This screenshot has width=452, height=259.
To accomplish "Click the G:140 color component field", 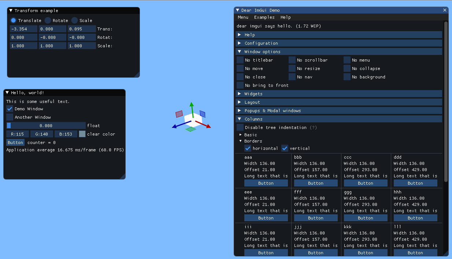I will click(42, 134).
